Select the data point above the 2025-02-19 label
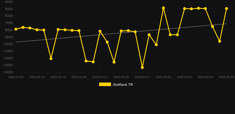This screenshot has height=114, width=235. coord(58,29)
